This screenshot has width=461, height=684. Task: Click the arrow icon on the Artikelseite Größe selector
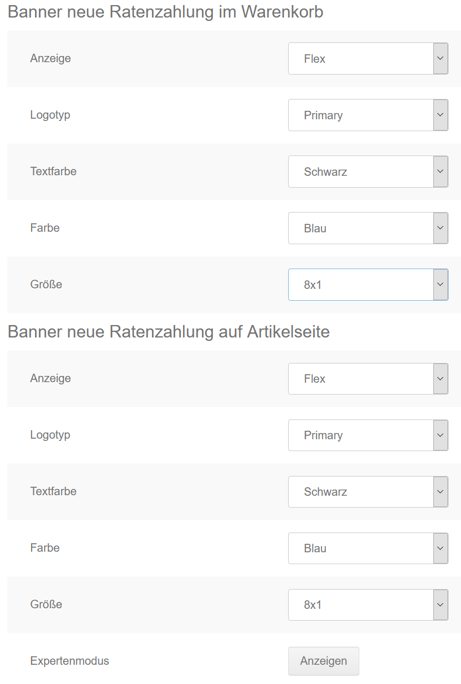point(440,604)
